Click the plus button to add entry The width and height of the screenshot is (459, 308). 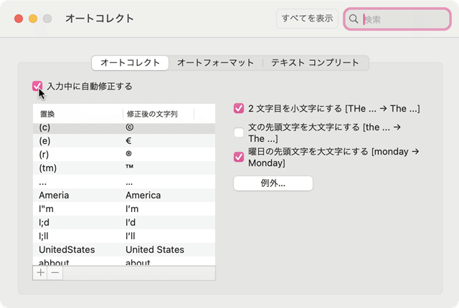pyautogui.click(x=40, y=273)
